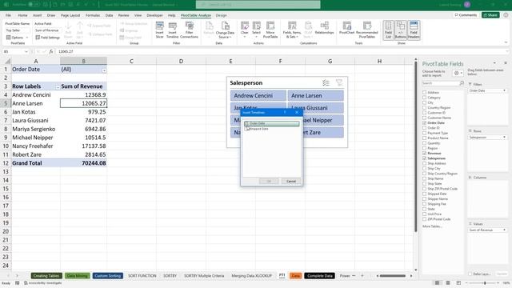Open Change Data Source in ribbon

pyautogui.click(x=225, y=30)
